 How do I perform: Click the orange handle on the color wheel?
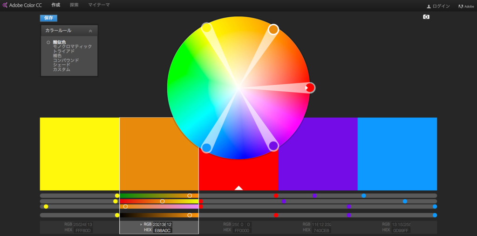[273, 29]
